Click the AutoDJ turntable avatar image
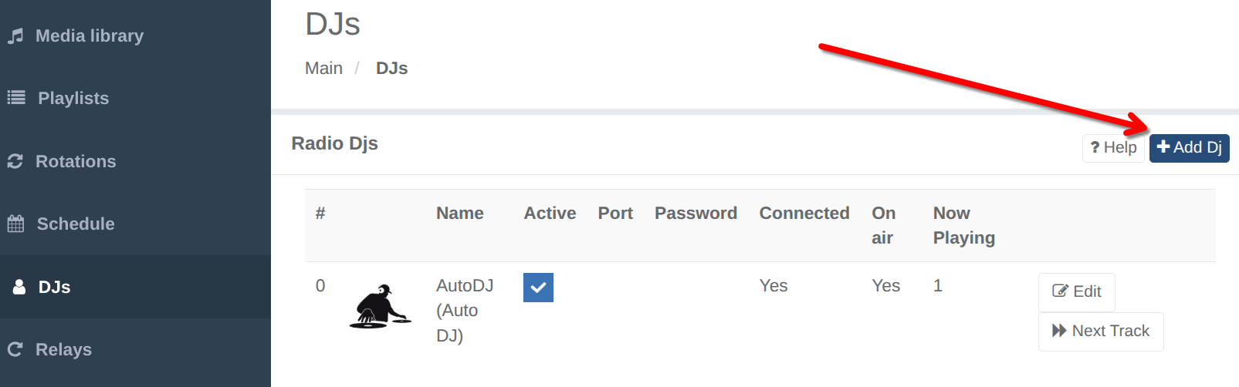The image size is (1239, 387). click(x=379, y=307)
